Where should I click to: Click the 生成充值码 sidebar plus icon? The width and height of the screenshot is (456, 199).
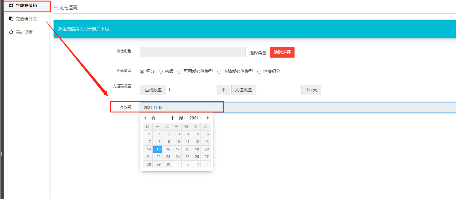tap(11, 5)
